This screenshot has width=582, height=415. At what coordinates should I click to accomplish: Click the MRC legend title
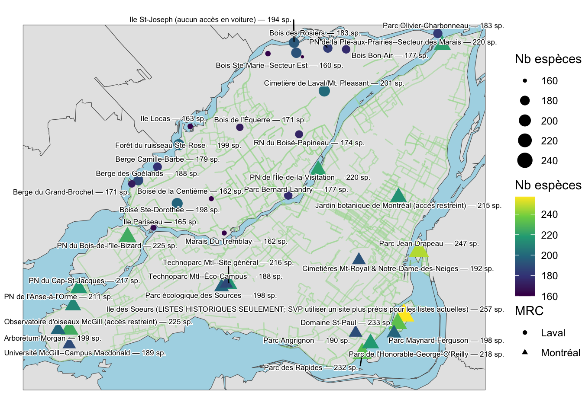click(529, 311)
